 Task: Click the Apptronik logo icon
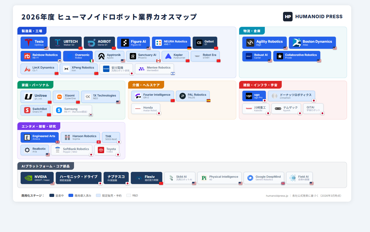pyautogui.click(x=101, y=56)
